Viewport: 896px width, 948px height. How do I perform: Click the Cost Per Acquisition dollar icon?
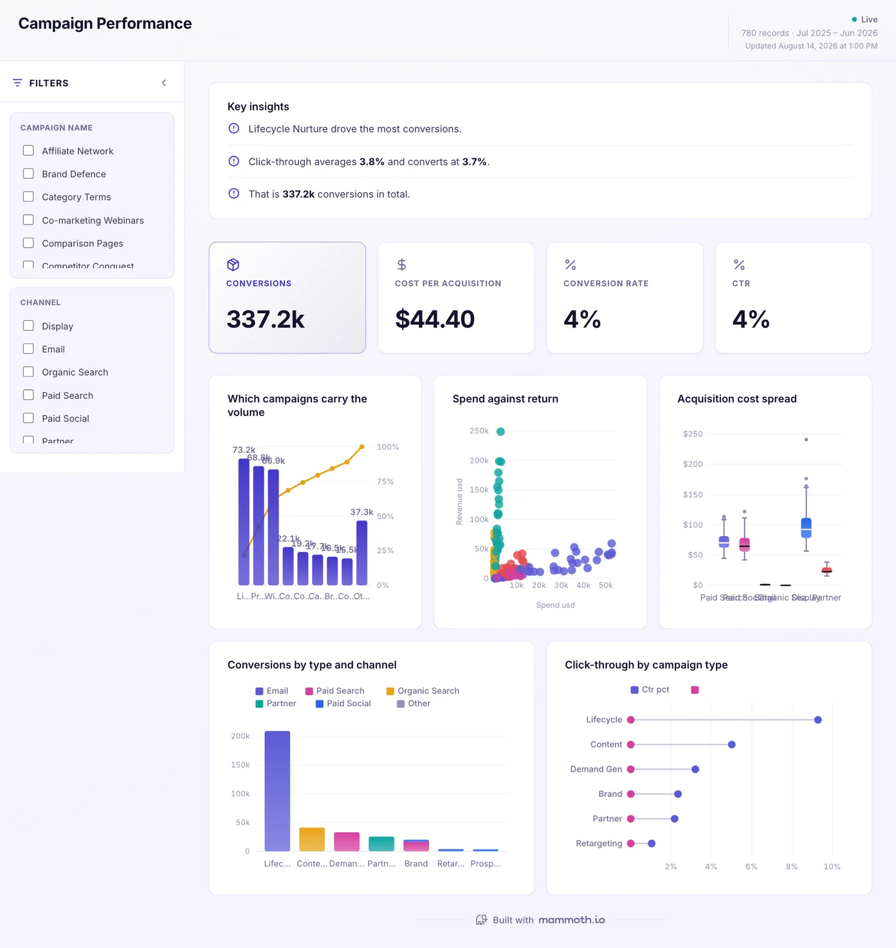pos(401,264)
